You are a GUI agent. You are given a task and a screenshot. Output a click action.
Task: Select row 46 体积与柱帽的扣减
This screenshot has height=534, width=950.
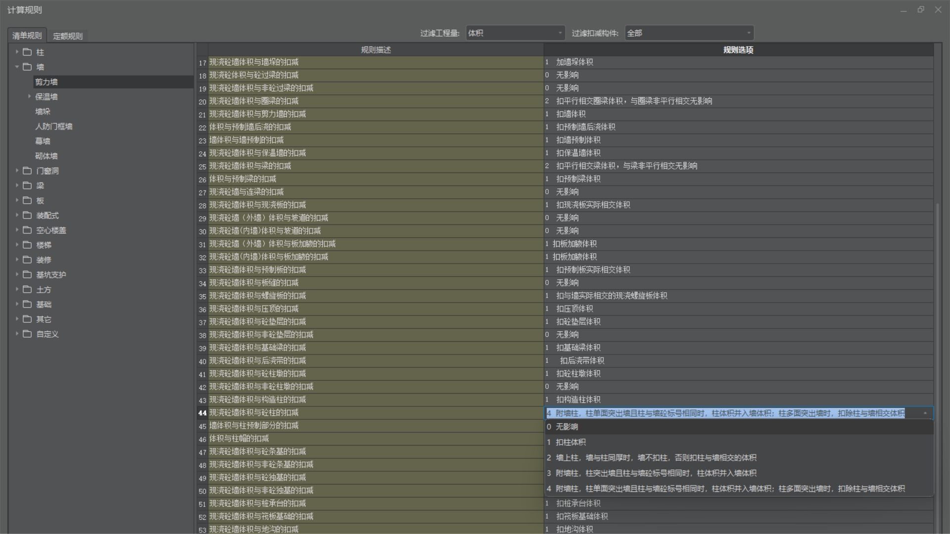point(376,439)
